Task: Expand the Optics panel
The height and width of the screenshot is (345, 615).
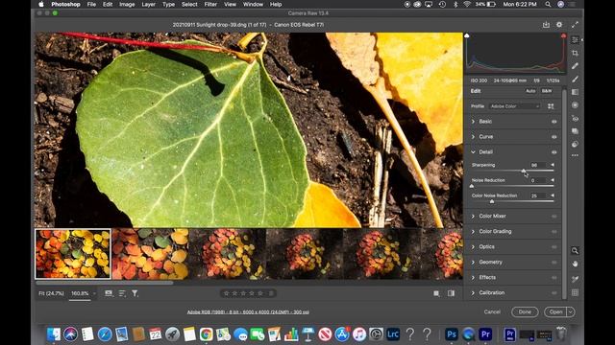Action: click(473, 247)
